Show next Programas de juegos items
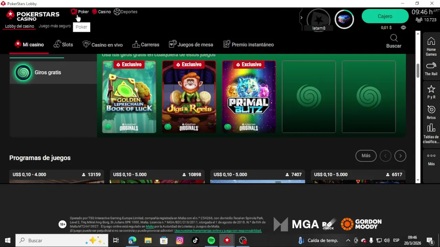This screenshot has width=440, height=247. click(x=400, y=156)
